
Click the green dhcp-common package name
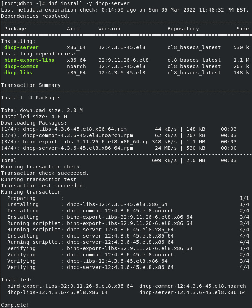pyautogui.click(x=21, y=66)
